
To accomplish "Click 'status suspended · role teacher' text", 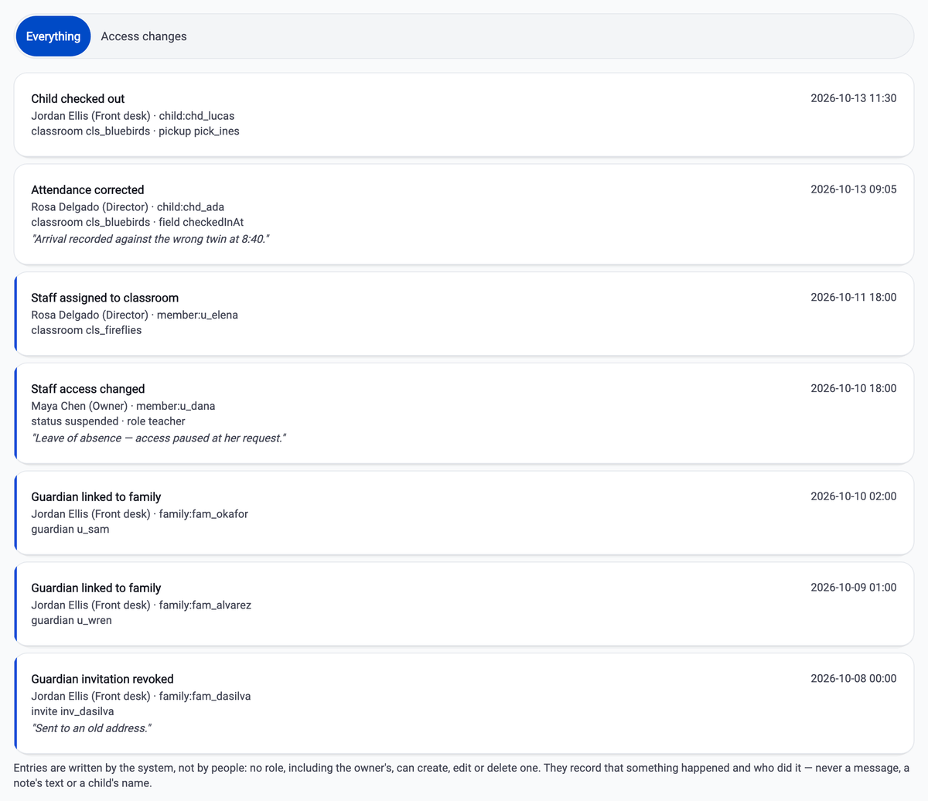I will pyautogui.click(x=108, y=422).
